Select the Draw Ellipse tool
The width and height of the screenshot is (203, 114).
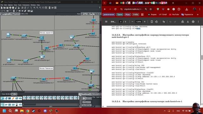pyautogui.click(x=23, y=11)
